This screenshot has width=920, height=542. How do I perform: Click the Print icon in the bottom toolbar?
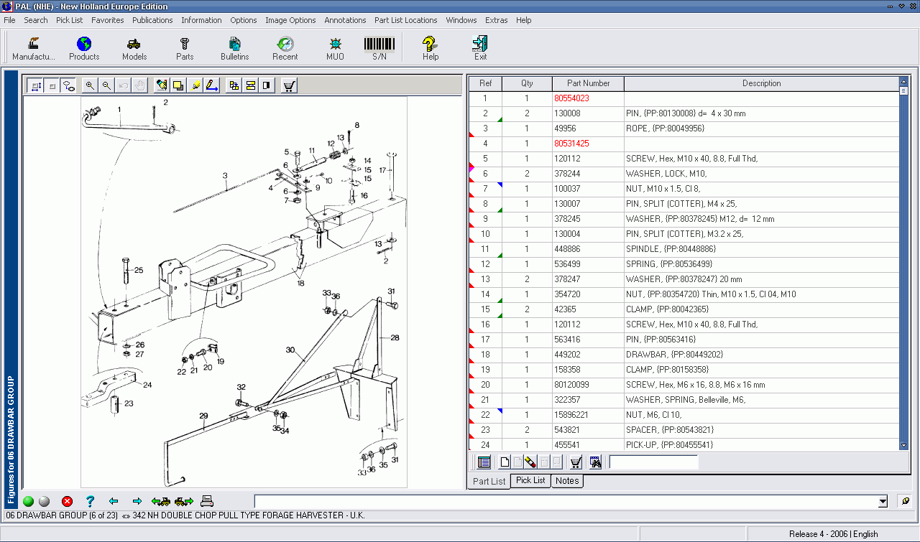207,501
